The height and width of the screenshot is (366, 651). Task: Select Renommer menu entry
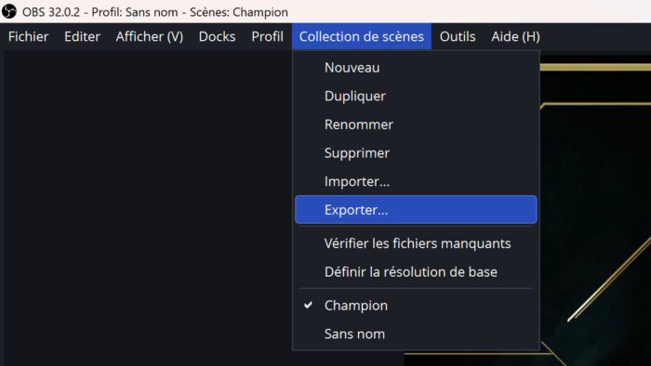pyautogui.click(x=416, y=124)
